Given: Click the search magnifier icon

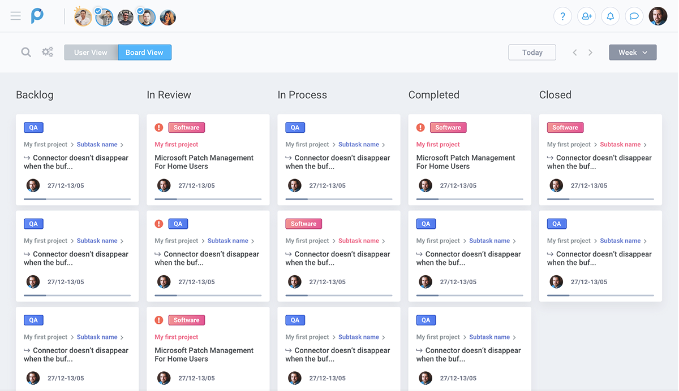Looking at the screenshot, I should click(x=26, y=53).
